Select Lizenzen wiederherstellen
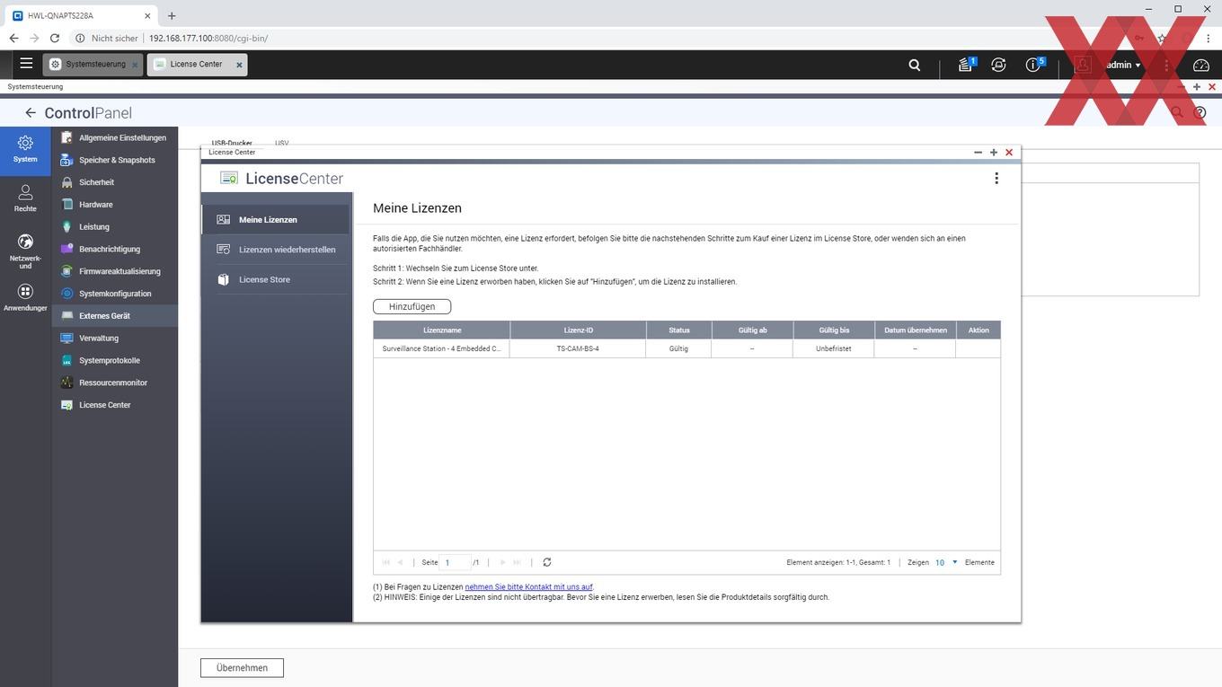 pos(276,250)
